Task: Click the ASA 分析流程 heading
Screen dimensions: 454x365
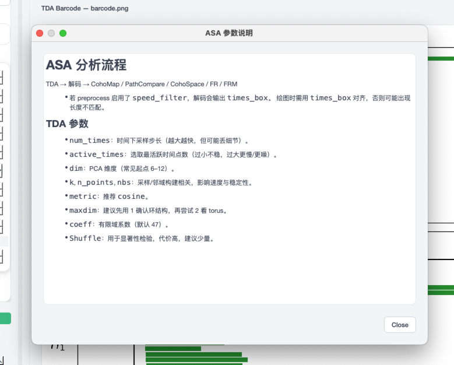Action: (x=86, y=65)
